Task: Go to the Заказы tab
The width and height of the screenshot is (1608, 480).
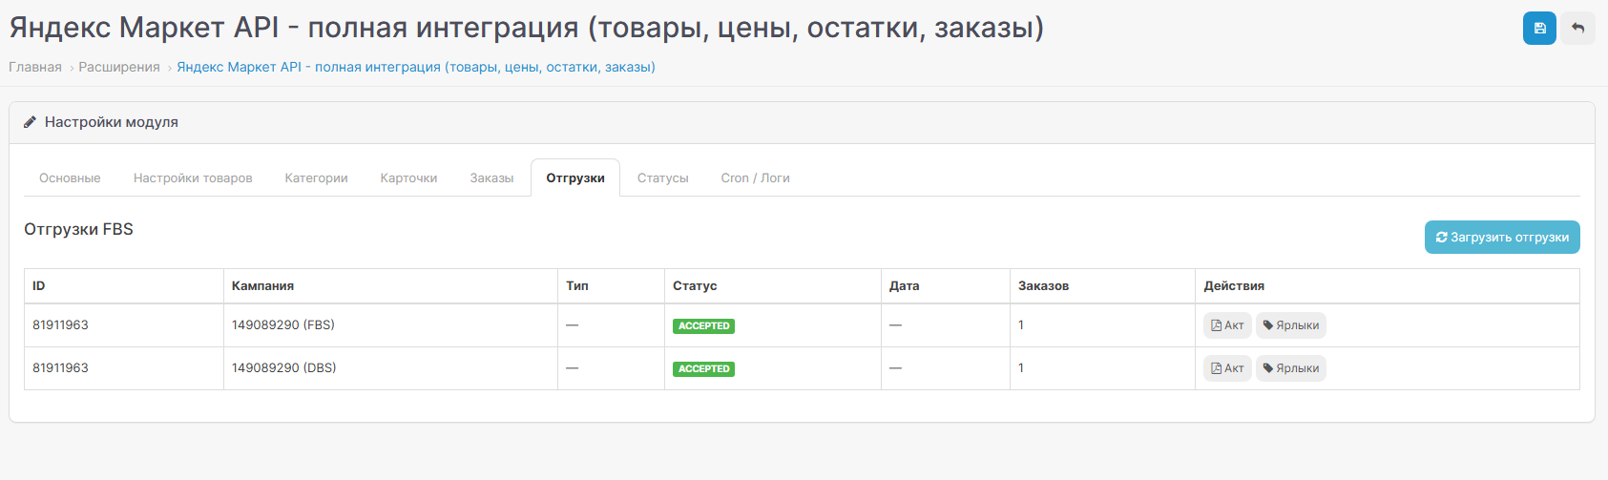Action: coord(491,178)
